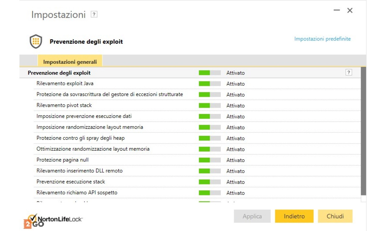Screen dimensions: 386x231
Task: Click the help icon beside Impostazioni title
Action: click(94, 14)
